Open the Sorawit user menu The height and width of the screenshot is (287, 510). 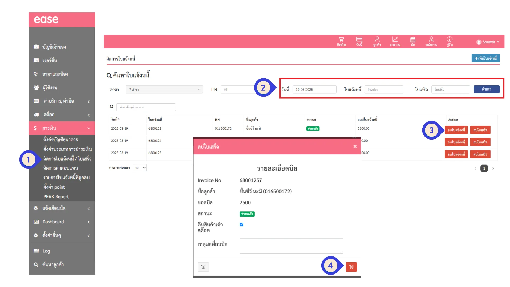[x=488, y=42]
